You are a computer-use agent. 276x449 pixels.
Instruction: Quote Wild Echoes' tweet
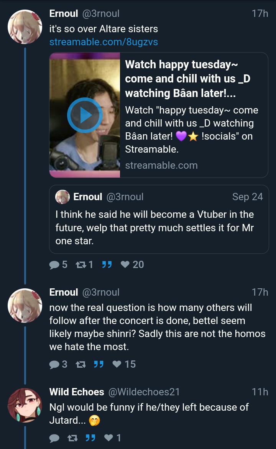point(90,438)
